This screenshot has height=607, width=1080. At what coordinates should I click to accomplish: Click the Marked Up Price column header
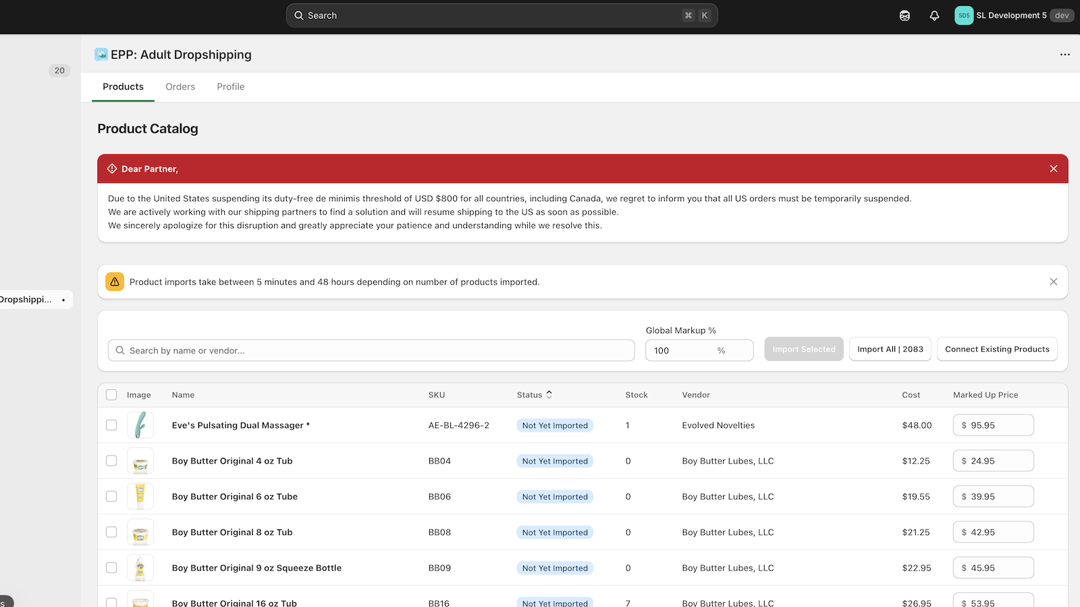pyautogui.click(x=986, y=395)
